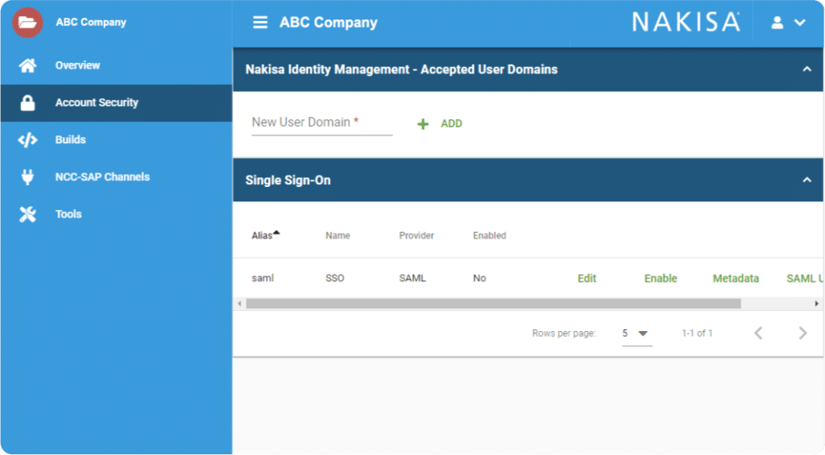Screen dimensions: 825x455
Task: Open the user profile dropdown
Action: coord(788,23)
